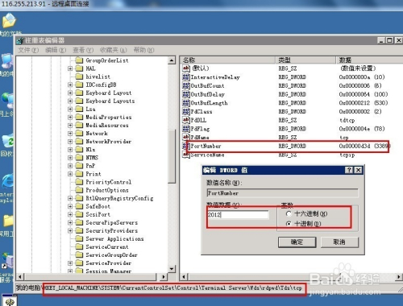
Task: Open the 查看 menu
Action: coord(83,50)
